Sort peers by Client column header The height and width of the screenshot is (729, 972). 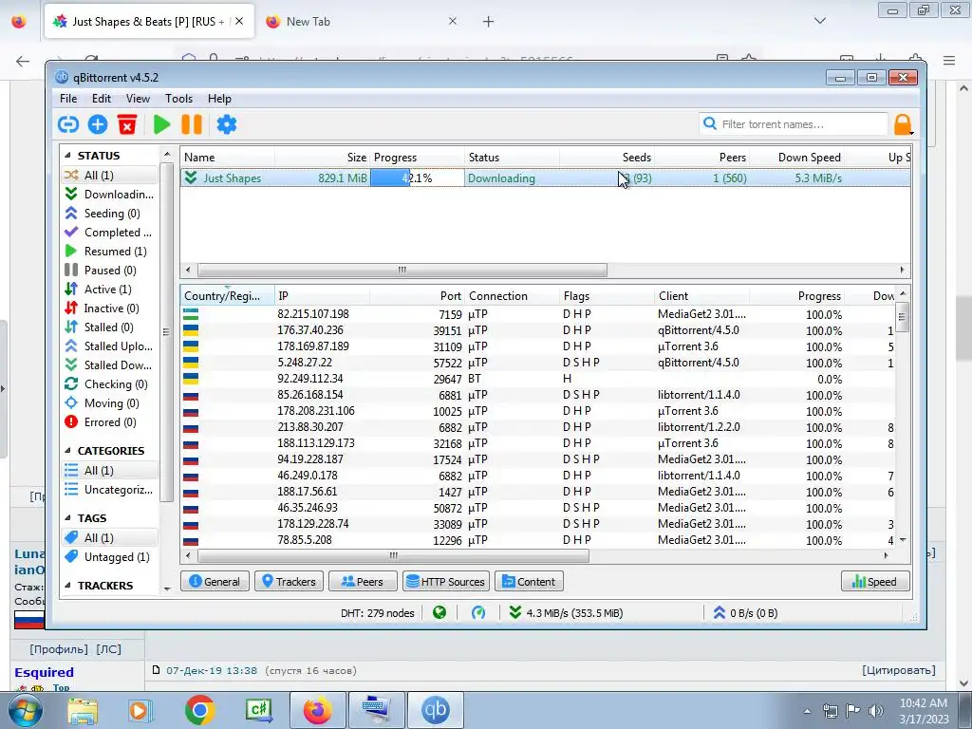[x=701, y=296]
